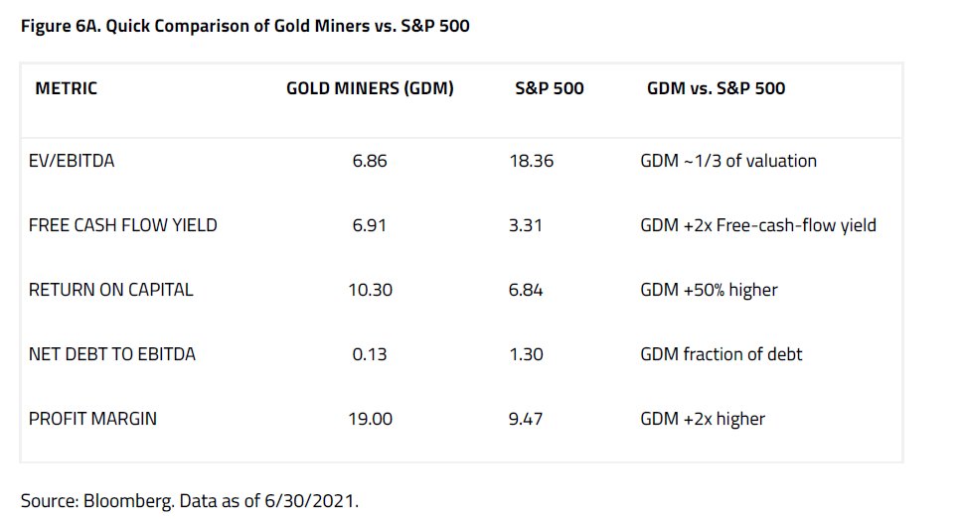Select the 10.30 return on capital value

[370, 290]
